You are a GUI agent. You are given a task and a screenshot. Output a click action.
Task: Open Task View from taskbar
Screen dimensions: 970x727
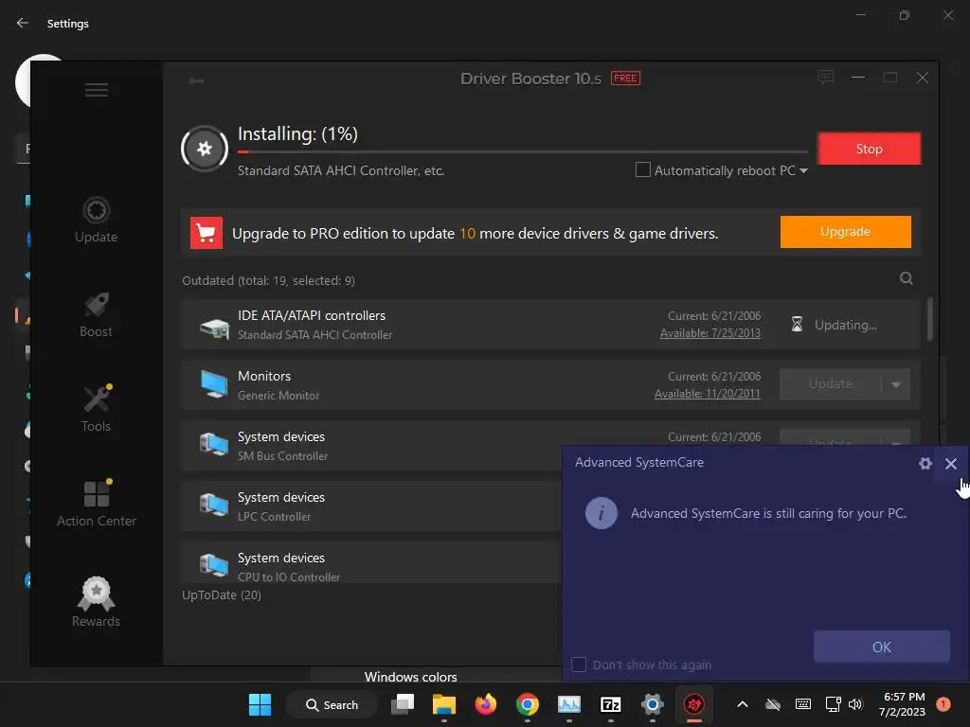pyautogui.click(x=402, y=704)
